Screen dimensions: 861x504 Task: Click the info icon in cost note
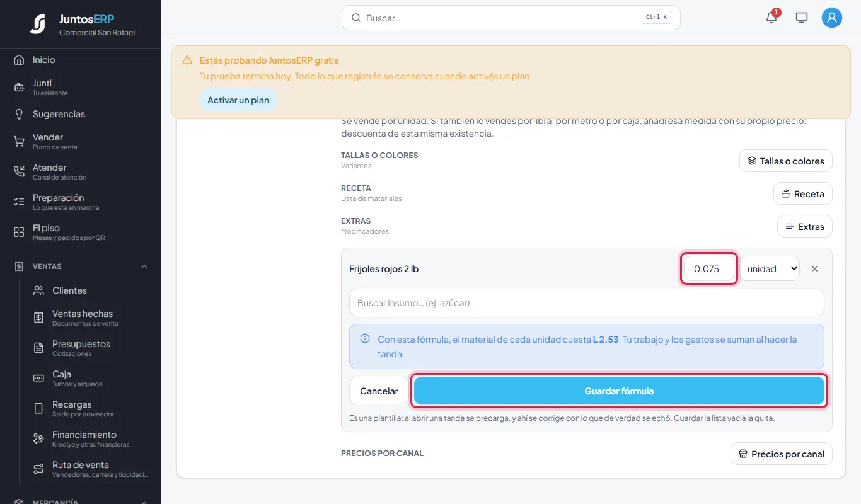[365, 339]
